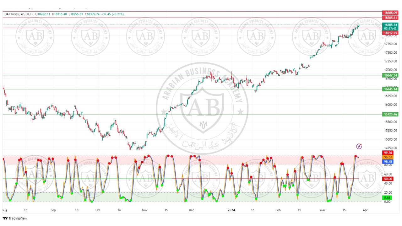The width and height of the screenshot is (402, 226).
Task: Select the 16445.14 green support label
Action: [x=390, y=89]
